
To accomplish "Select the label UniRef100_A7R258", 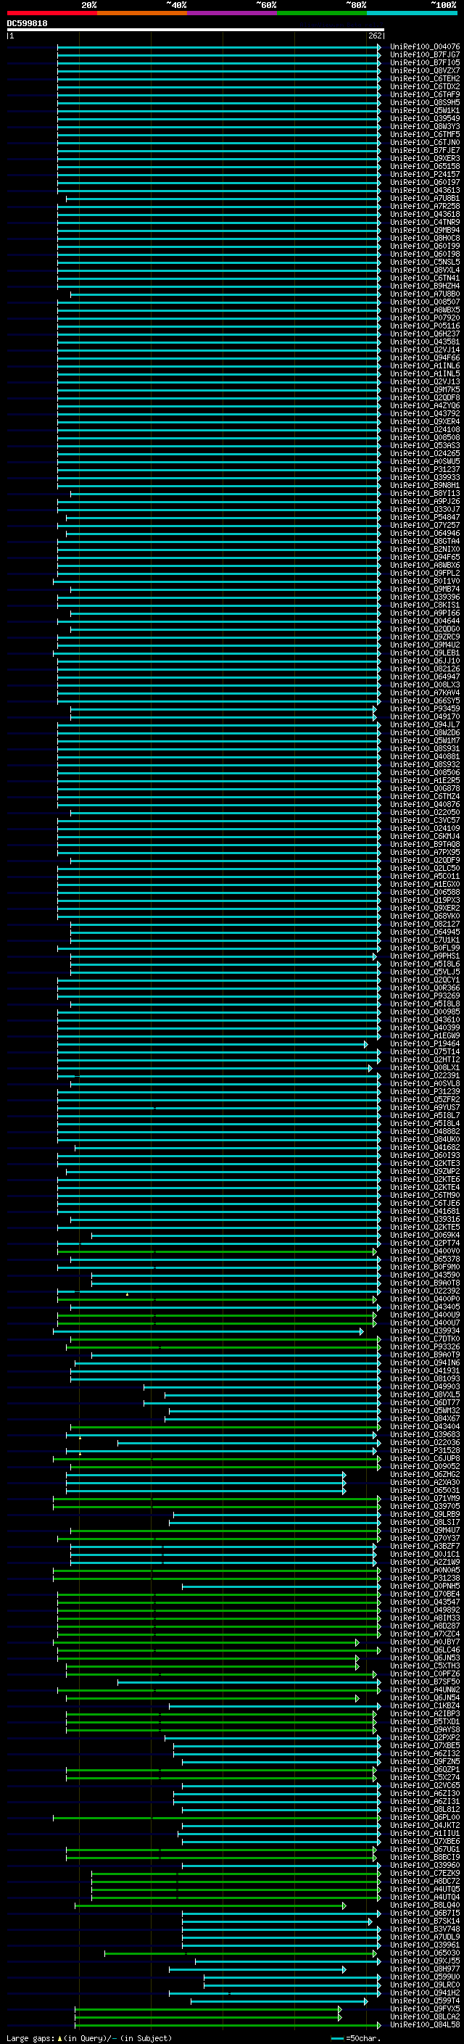I will (x=425, y=207).
